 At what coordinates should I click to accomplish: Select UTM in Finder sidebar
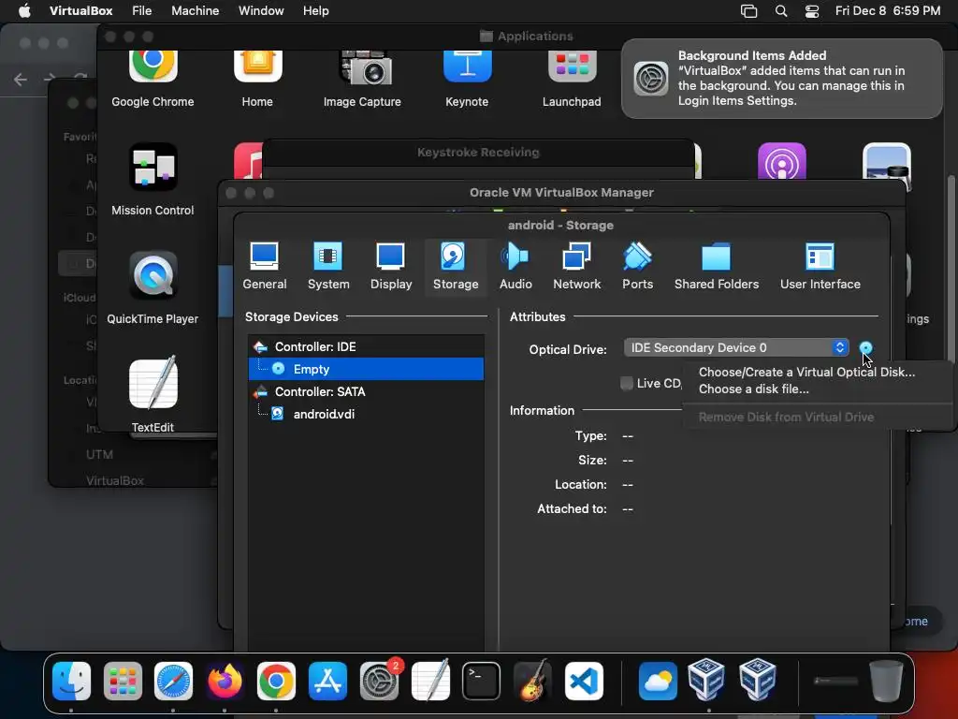[99, 454]
